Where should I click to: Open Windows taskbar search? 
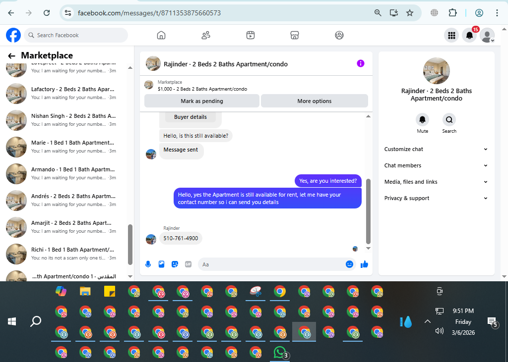pyautogui.click(x=36, y=321)
